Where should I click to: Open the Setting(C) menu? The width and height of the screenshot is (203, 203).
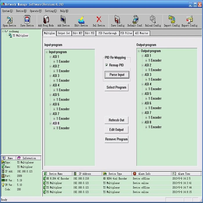click(x=51, y=11)
